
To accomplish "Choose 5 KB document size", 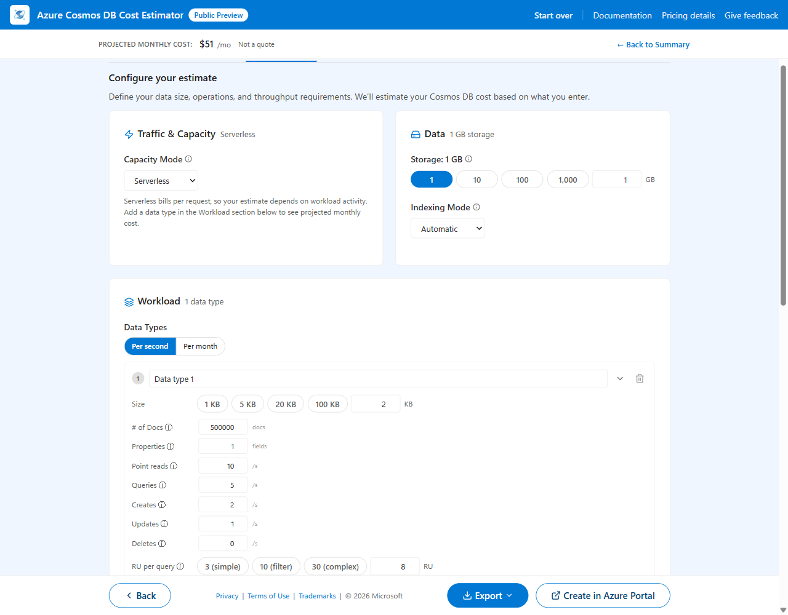I will click(248, 404).
